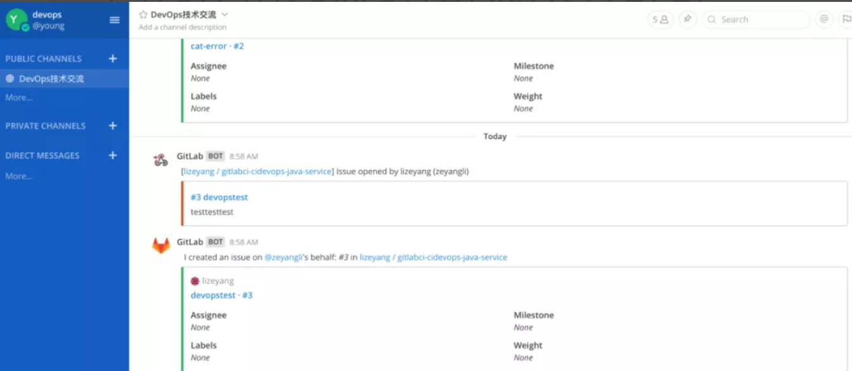Click the @zeyangli mention
Image resolution: width=852 pixels, height=371 pixels.
tap(283, 257)
